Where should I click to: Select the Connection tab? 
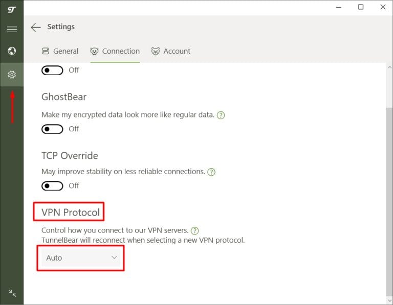(115, 51)
